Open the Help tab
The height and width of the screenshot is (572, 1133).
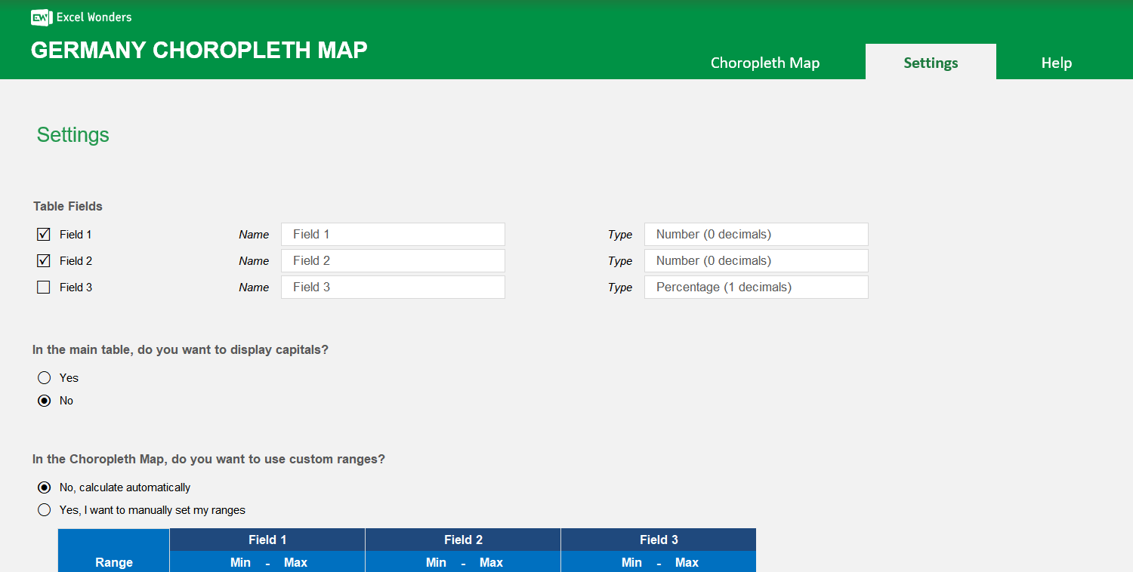click(x=1056, y=63)
